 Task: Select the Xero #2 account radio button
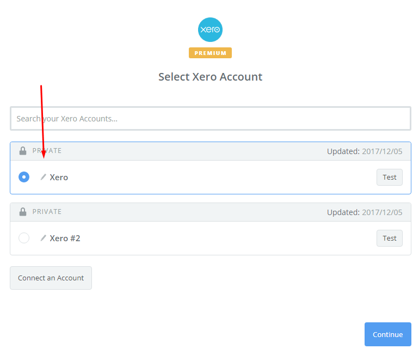click(24, 238)
